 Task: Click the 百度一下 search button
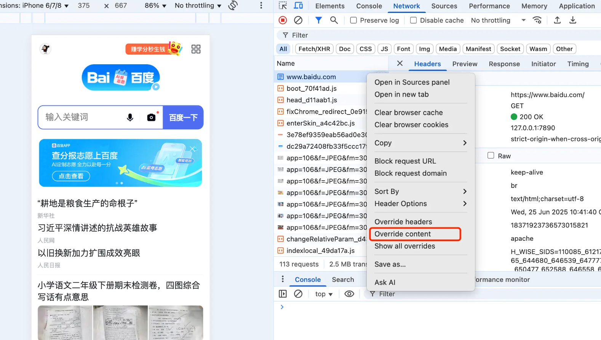point(183,117)
